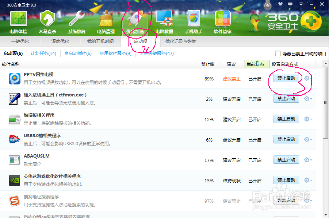329x218 pixels.
Task: Click 禁止启动 for 英伟达 program
Action: click(286, 180)
